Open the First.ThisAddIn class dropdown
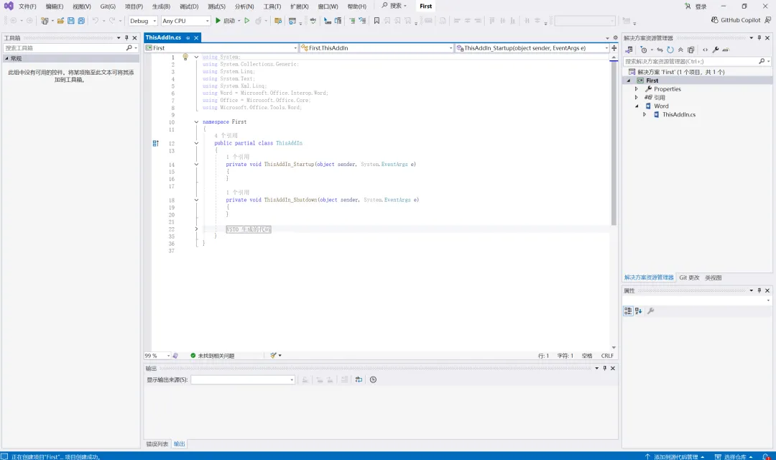This screenshot has width=776, height=460. 377,48
